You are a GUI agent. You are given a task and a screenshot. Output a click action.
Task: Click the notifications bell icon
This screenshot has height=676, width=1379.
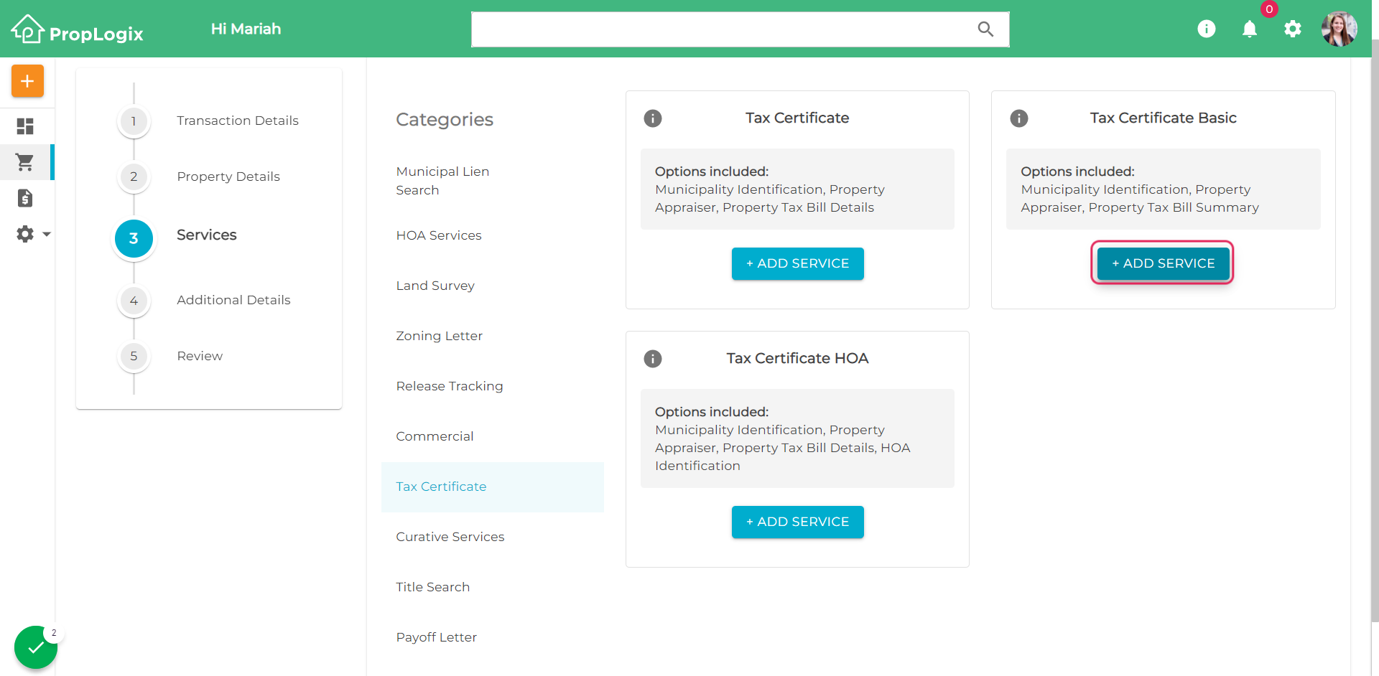(x=1250, y=29)
